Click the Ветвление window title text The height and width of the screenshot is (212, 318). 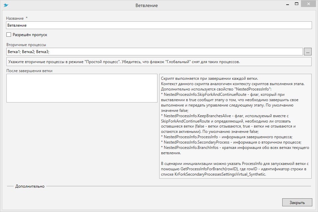[x=146, y=5]
